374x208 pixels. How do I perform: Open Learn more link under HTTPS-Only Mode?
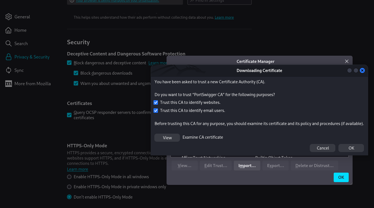coord(78,169)
